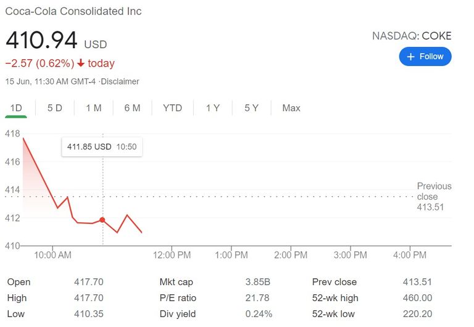Show the YTD chart range
This screenshot has height=327, width=474.
[172, 108]
